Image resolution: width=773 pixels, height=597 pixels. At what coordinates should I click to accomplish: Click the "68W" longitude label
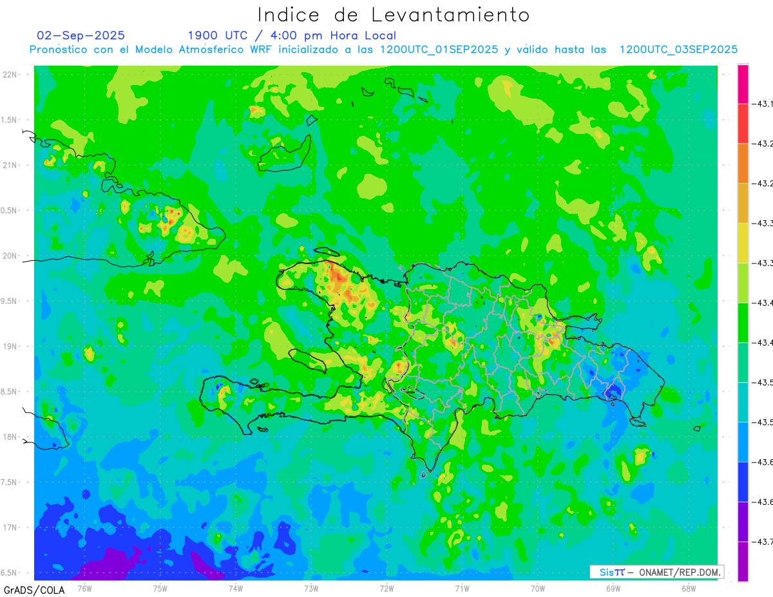point(689,588)
